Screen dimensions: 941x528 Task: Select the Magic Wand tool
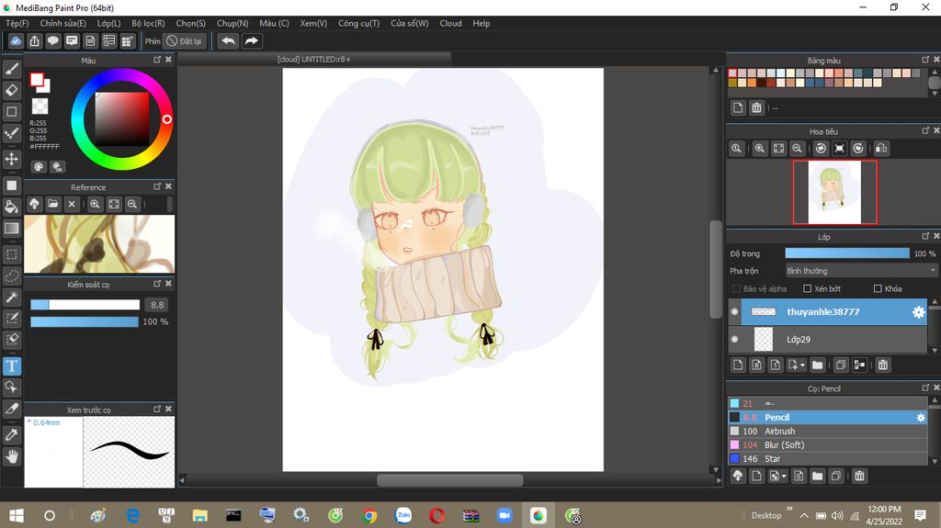click(11, 297)
